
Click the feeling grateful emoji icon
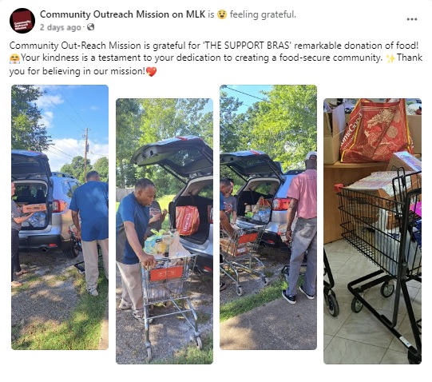pyautogui.click(x=222, y=14)
